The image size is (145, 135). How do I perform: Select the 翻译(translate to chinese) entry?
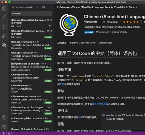coord(31,67)
